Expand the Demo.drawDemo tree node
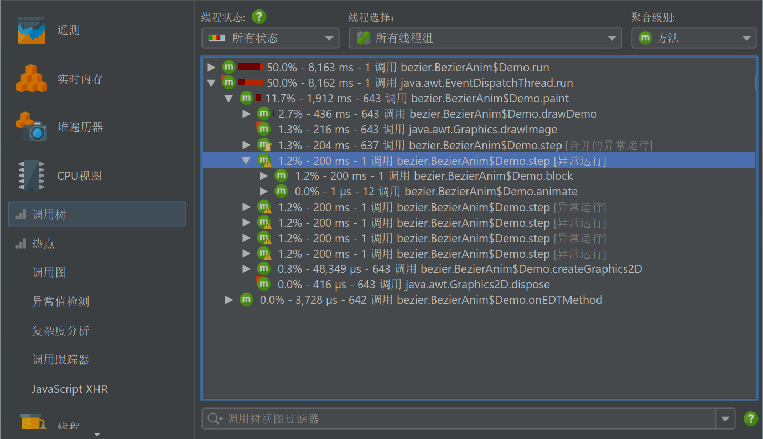Screen dimensions: 763x439 (x=246, y=114)
